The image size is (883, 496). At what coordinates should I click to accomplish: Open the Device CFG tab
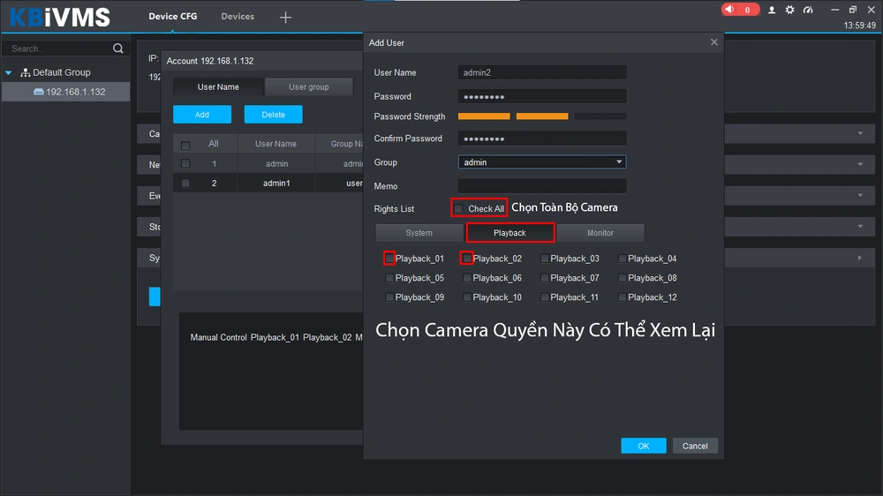[173, 16]
